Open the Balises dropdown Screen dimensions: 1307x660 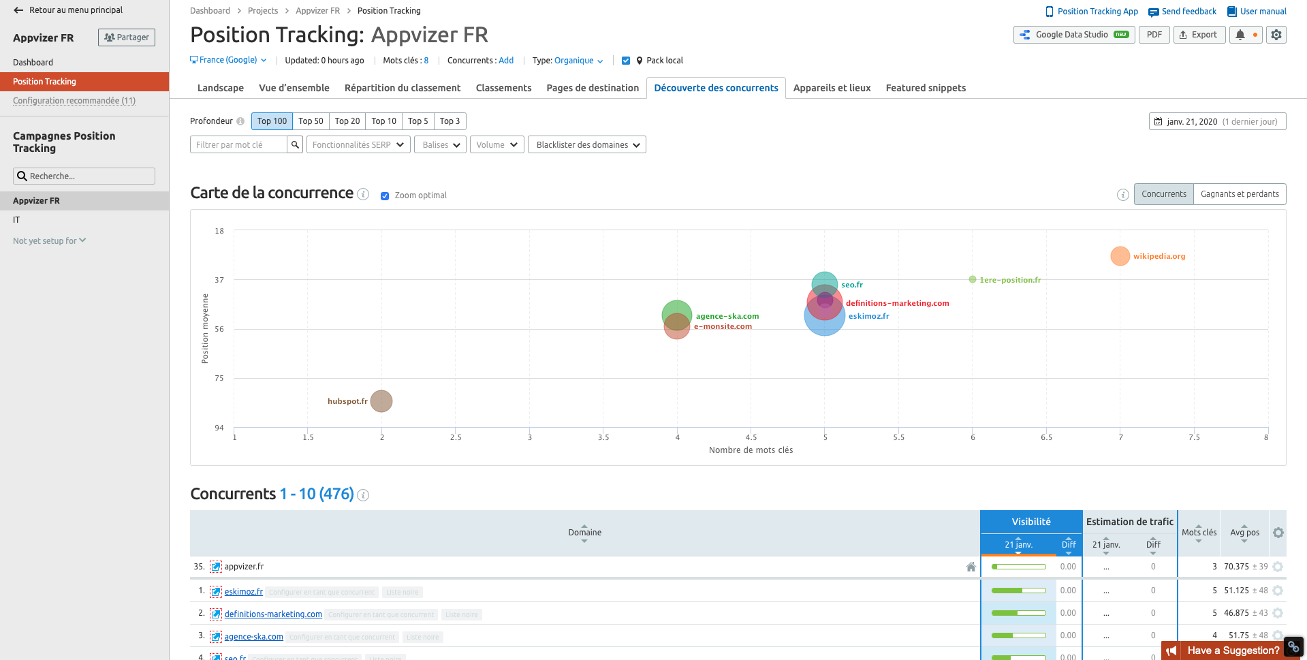441,144
